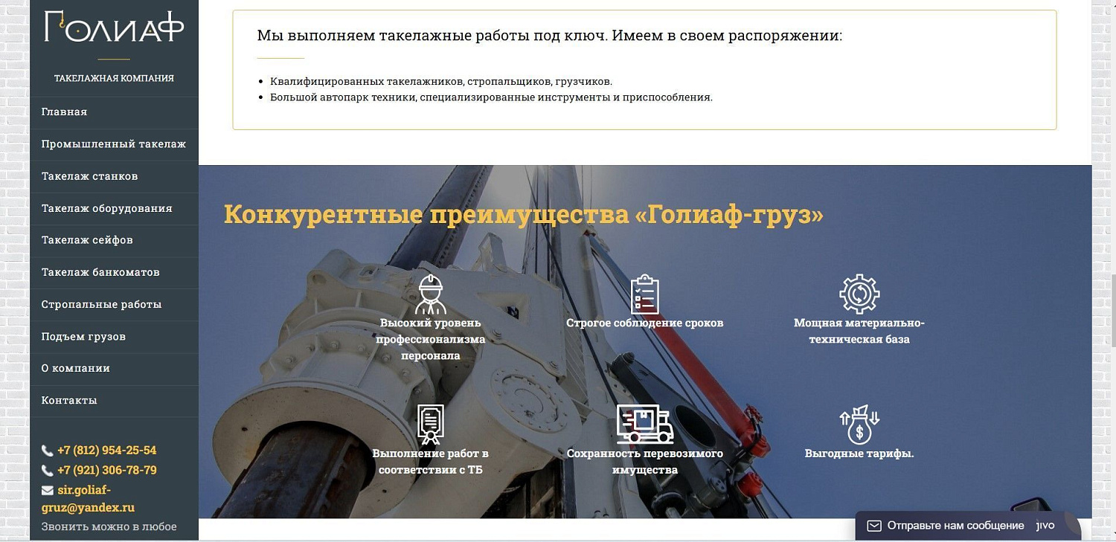Open the Контакты section
Screen dimensions: 1116x542
[x=68, y=400]
